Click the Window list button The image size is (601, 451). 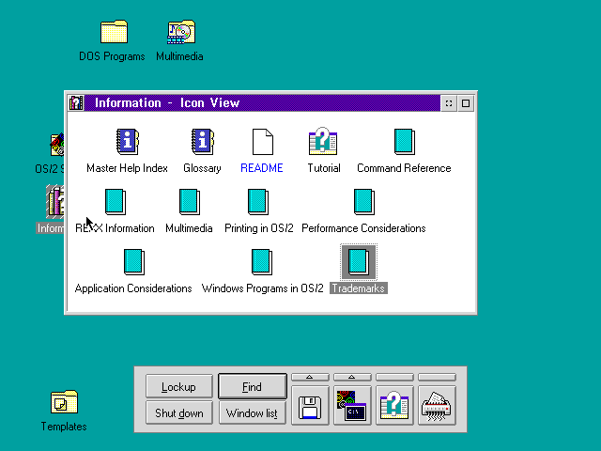pyautogui.click(x=253, y=412)
